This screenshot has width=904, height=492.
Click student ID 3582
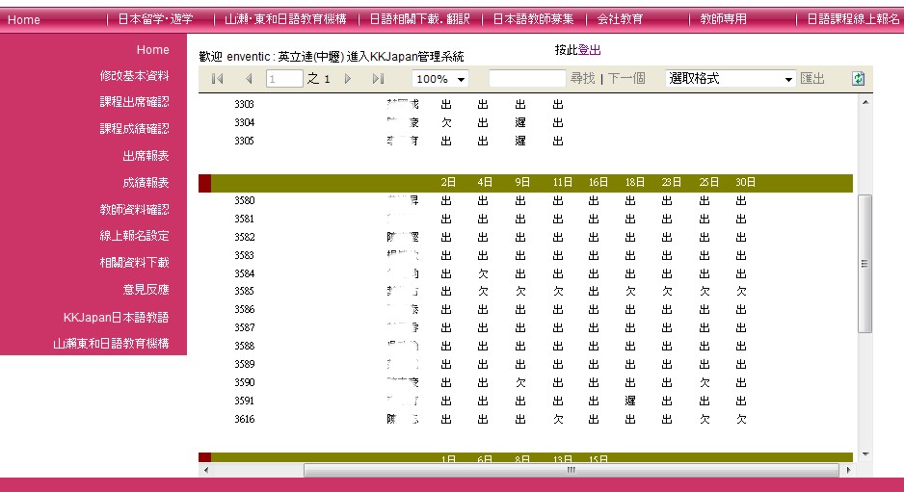245,237
